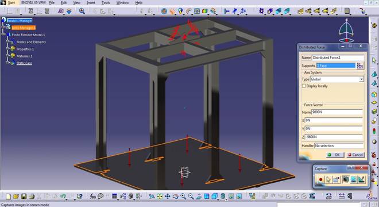The height and width of the screenshot is (207, 379).
Task: Enable the Display locally checkbox
Action: tap(304, 86)
